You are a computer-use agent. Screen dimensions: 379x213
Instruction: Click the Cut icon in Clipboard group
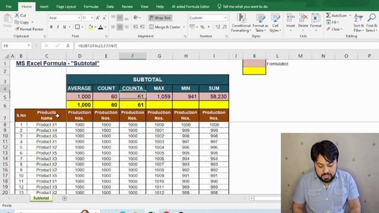(x=17, y=15)
